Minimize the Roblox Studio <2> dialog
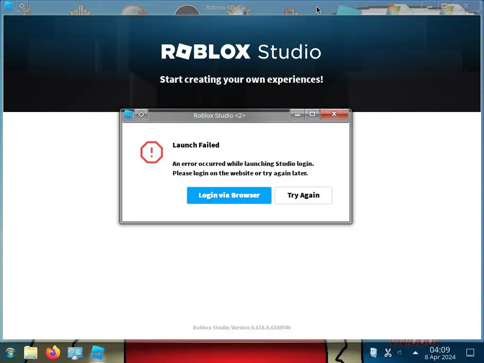Image resolution: width=484 pixels, height=363 pixels. (298, 114)
